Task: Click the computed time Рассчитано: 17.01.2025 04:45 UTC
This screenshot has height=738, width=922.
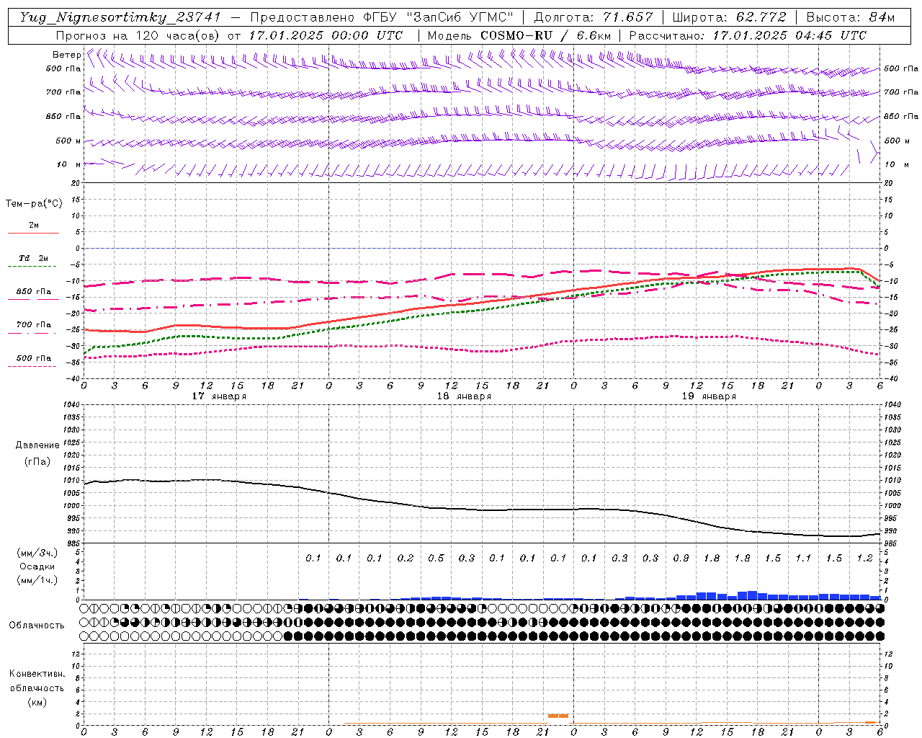Action: click(748, 35)
